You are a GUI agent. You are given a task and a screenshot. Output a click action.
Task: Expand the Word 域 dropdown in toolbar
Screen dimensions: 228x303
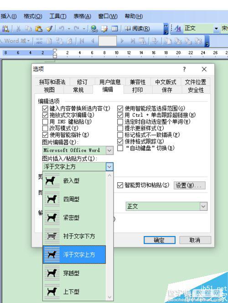coord(28,41)
